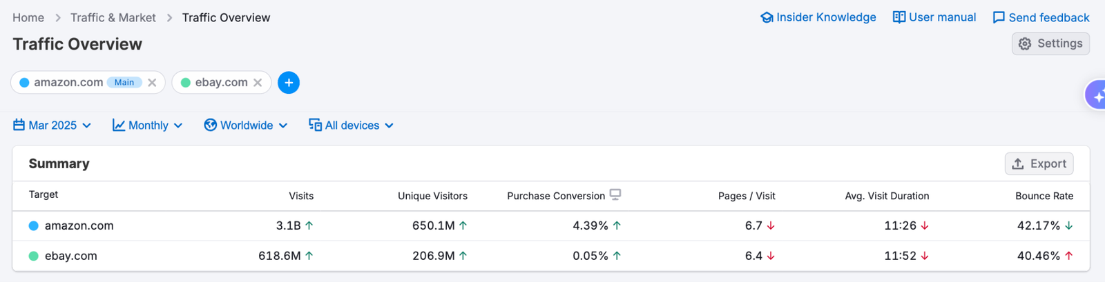Add another competitor with plus button
The image size is (1105, 282).
pyautogui.click(x=289, y=83)
